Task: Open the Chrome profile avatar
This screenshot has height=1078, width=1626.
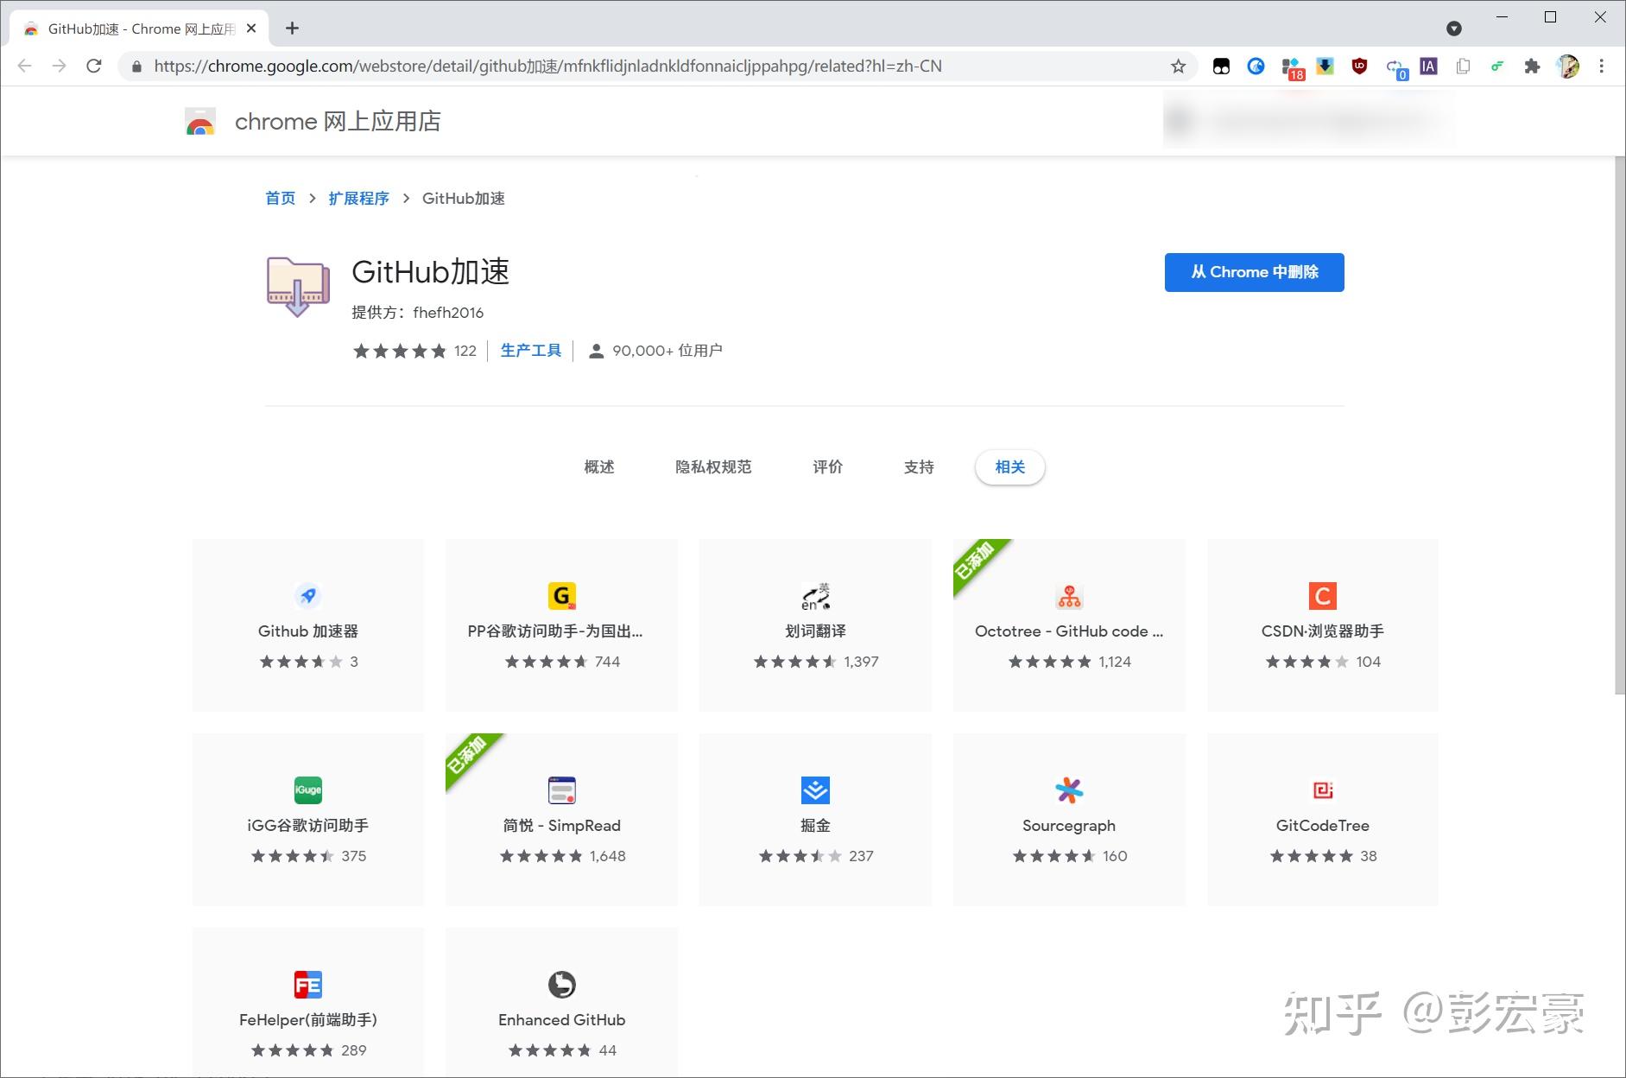Action: pos(1567,67)
